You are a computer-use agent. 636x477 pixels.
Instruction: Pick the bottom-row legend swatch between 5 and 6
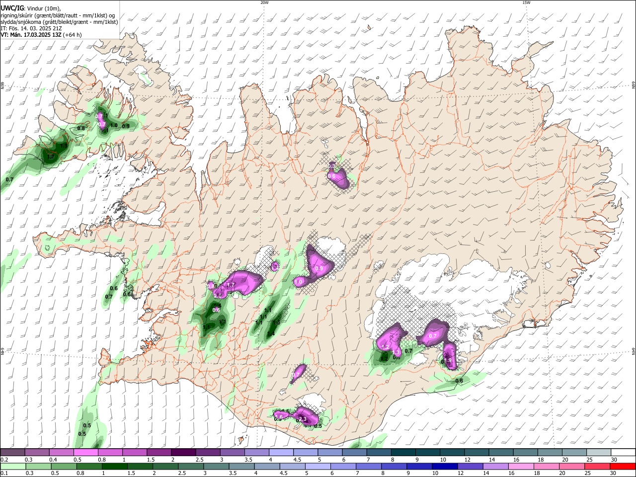(318, 466)
